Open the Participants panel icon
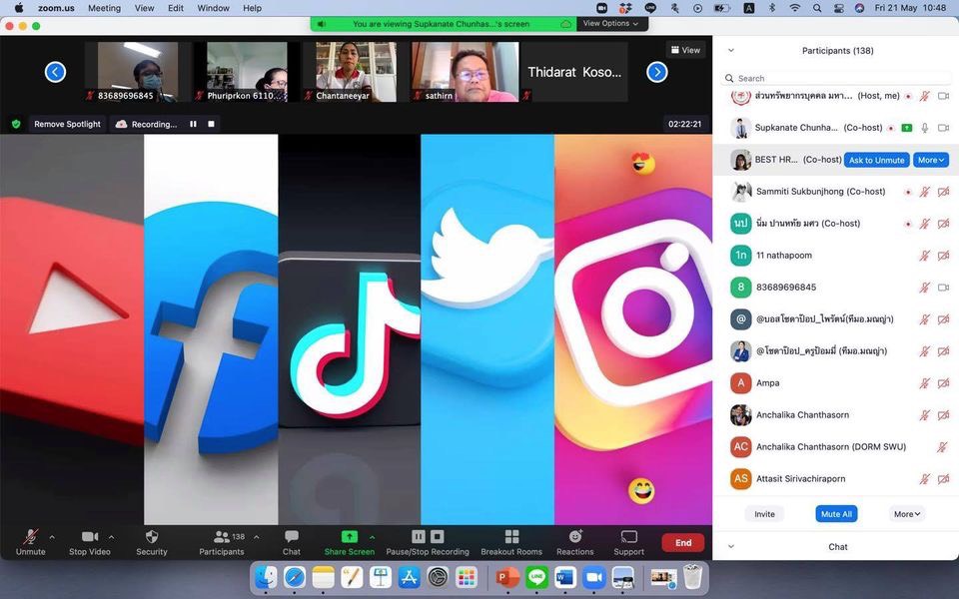Image resolution: width=959 pixels, height=599 pixels. click(x=222, y=537)
